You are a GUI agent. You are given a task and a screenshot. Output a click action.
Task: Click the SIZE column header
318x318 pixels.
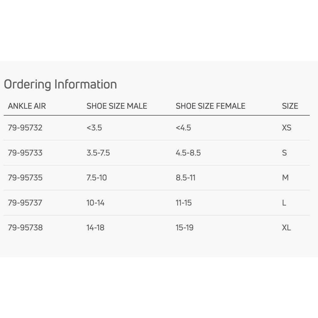coord(290,106)
